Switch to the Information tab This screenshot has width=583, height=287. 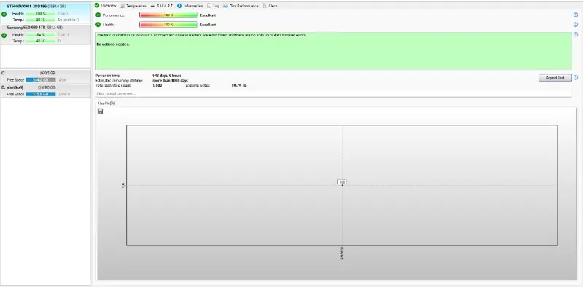[190, 6]
